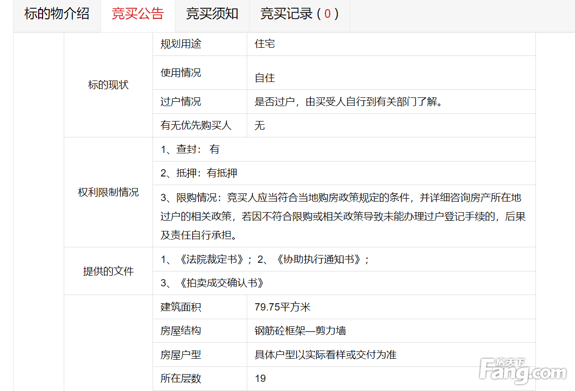Image resolution: width=575 pixels, height=391 pixels.
Task: Select the 规划用途 label cell
Action: pyautogui.click(x=200, y=44)
